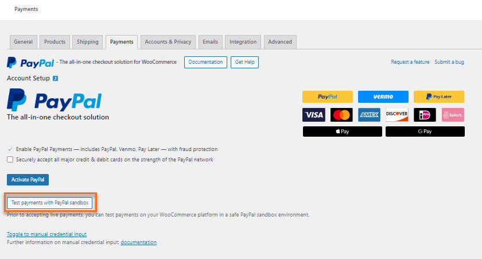Click the Apple Pay badge
The image size is (482, 259).
[342, 132]
